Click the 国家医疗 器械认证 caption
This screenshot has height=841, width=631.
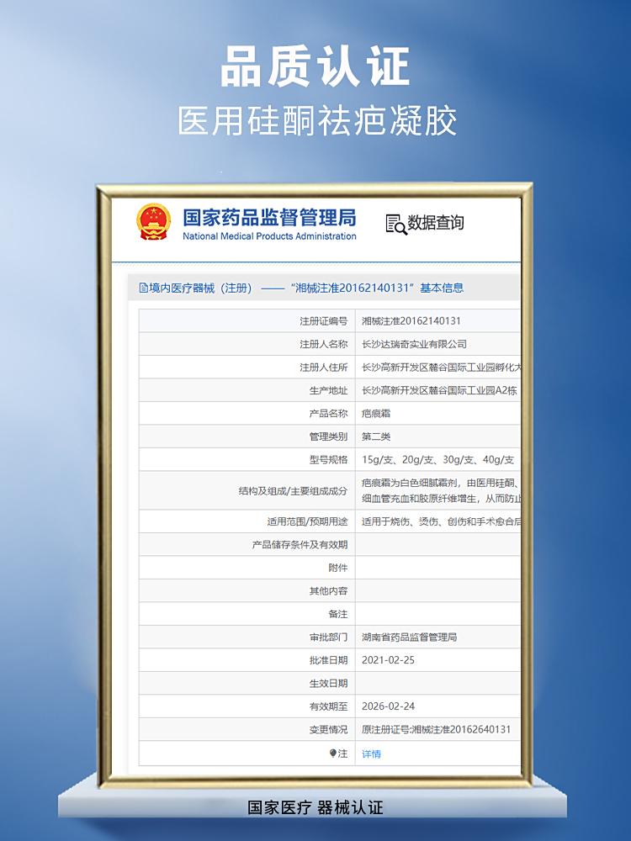(315, 807)
